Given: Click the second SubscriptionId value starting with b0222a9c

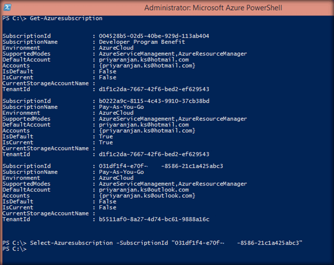Looking at the screenshot, I should pyautogui.click(x=153, y=101).
